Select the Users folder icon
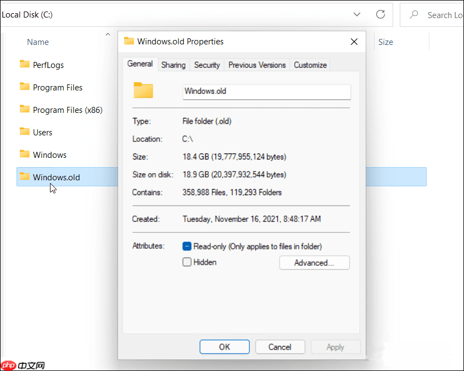 pos(24,132)
